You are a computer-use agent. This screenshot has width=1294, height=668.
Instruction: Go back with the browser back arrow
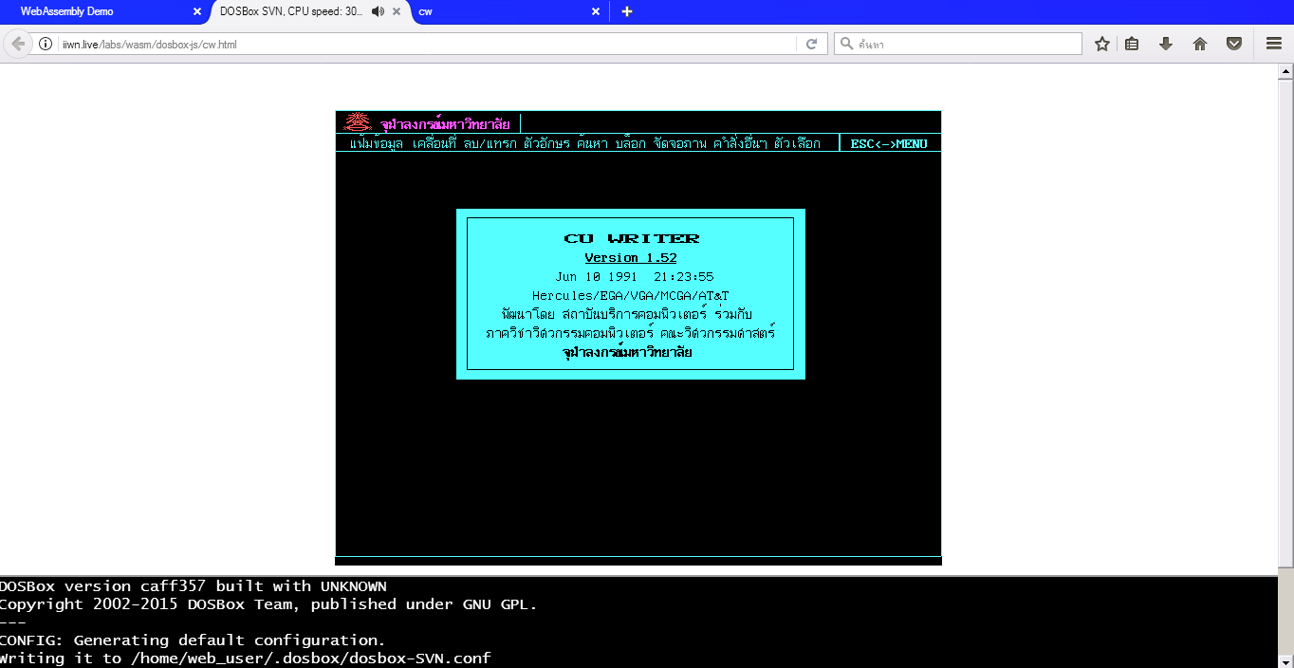(18, 44)
